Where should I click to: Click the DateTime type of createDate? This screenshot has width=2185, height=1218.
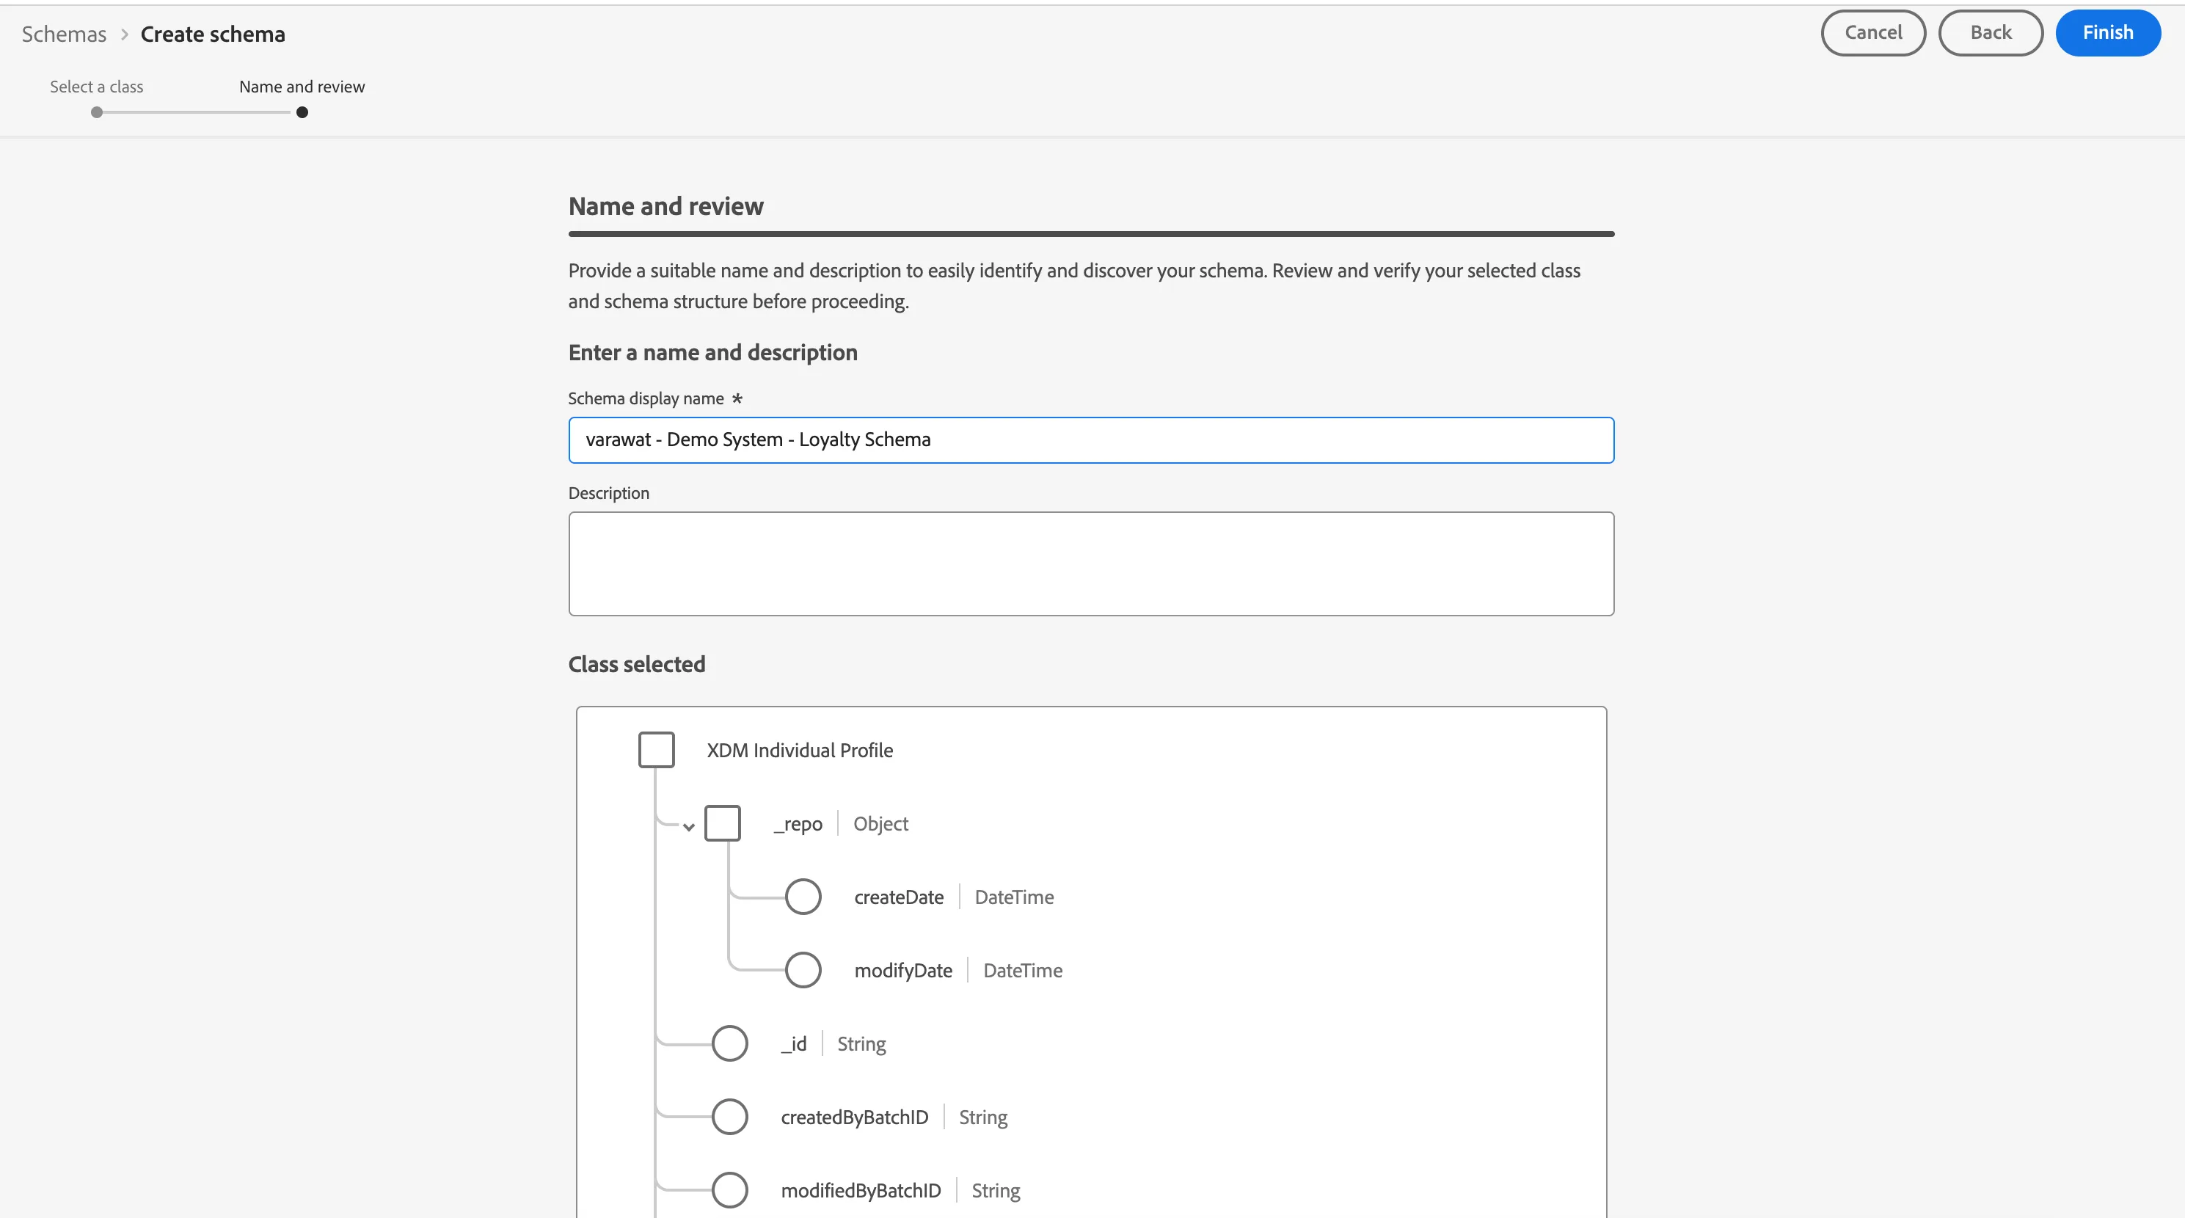pyautogui.click(x=1015, y=897)
